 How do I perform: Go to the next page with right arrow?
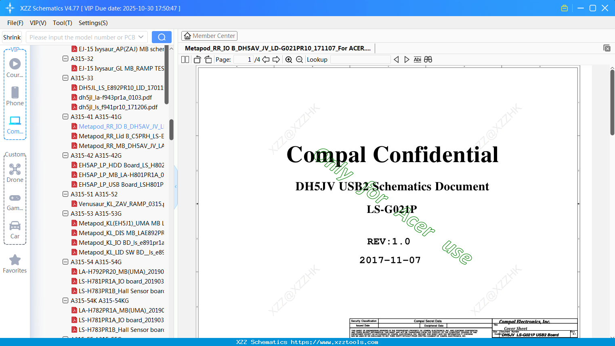click(x=276, y=60)
